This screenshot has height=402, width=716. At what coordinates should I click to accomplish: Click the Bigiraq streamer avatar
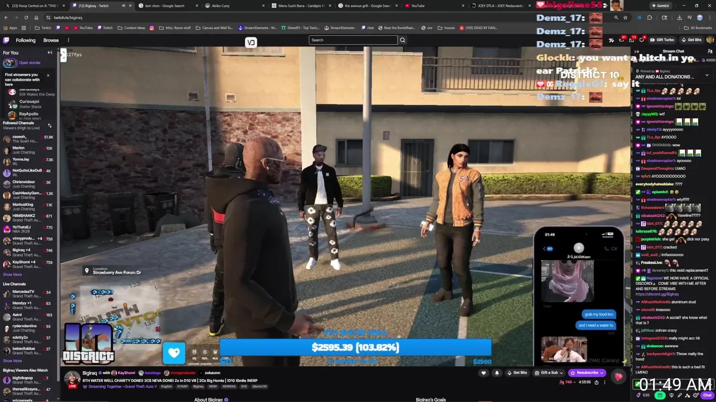[72, 378]
